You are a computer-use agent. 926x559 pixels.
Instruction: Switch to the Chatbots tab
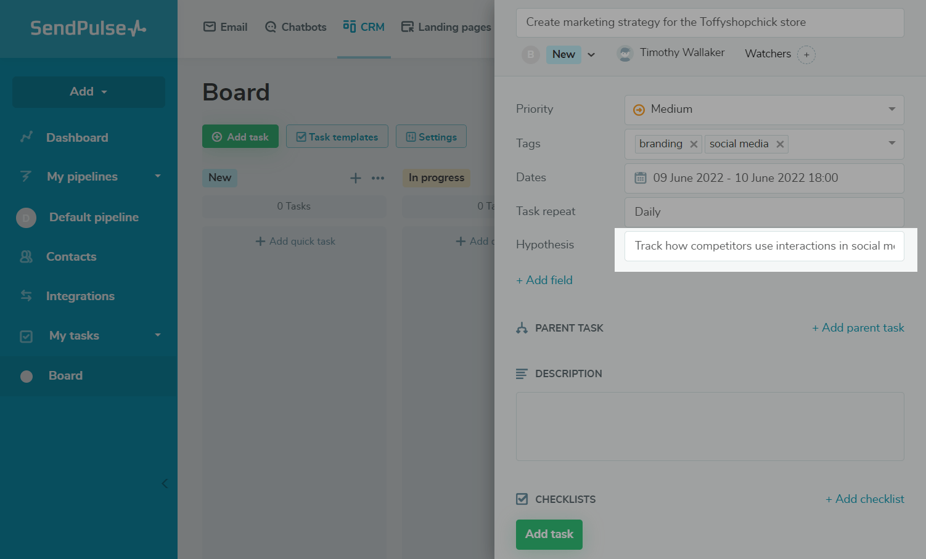point(296,27)
